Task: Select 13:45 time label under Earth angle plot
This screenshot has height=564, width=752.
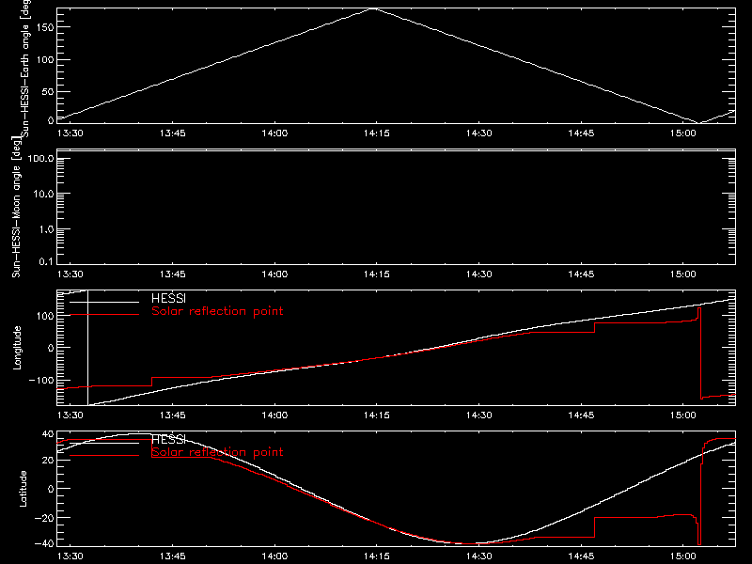Action: pyautogui.click(x=172, y=133)
